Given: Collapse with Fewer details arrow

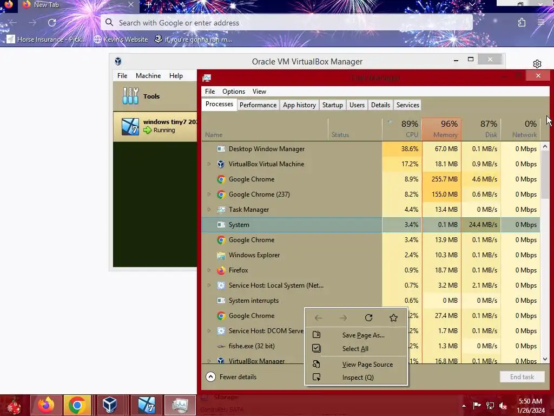Looking at the screenshot, I should tap(210, 377).
